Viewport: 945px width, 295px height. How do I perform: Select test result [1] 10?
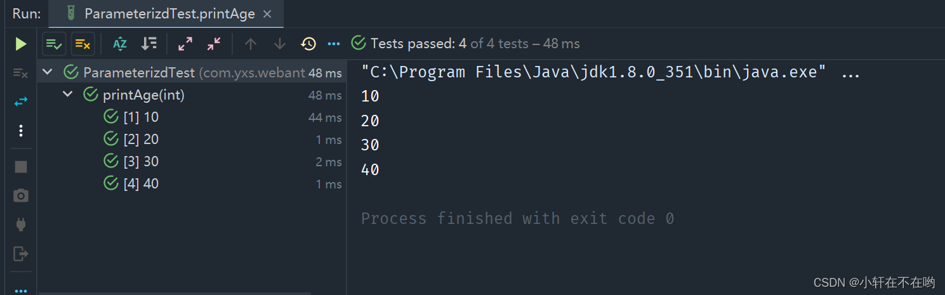[x=192, y=117]
